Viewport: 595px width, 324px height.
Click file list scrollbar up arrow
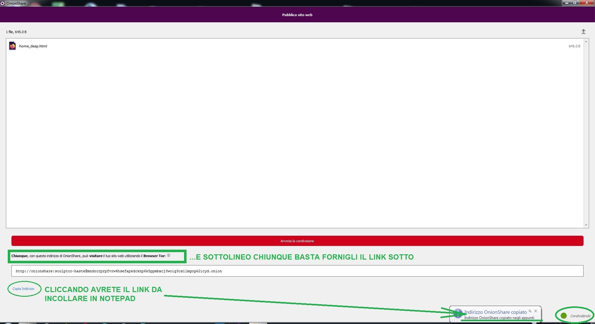[586, 41]
